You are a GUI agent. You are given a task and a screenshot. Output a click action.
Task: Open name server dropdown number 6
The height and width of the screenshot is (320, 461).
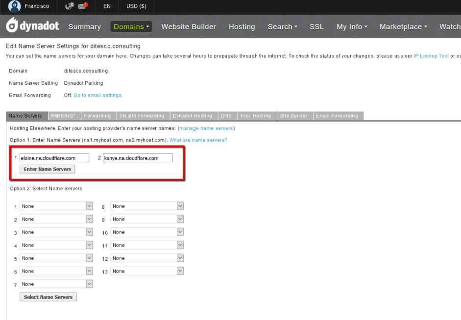(56, 271)
